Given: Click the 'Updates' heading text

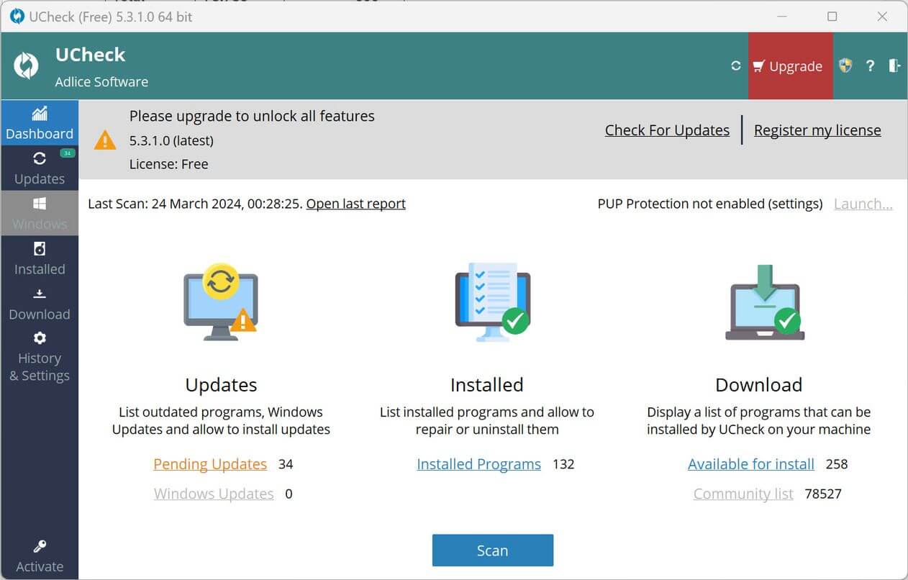Looking at the screenshot, I should [221, 385].
